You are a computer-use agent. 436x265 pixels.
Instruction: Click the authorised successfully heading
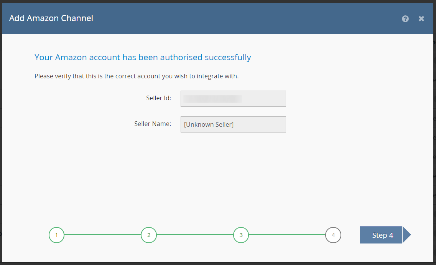143,57
